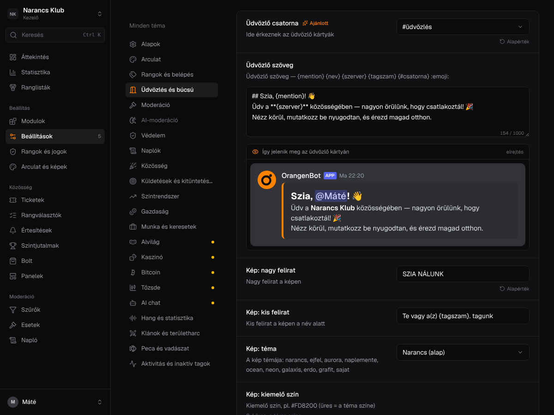Image resolution: width=554 pixels, height=415 pixels.
Task: Click the SZIA NÁLUNK caption field
Action: (463, 274)
